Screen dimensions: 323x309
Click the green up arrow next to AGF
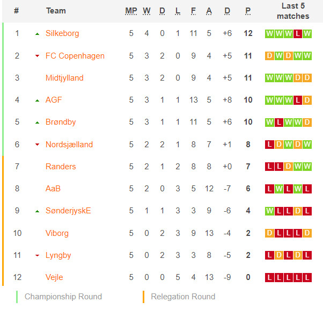coord(37,100)
